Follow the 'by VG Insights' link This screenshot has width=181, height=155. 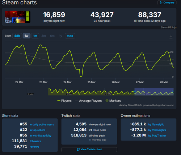tap(157, 130)
